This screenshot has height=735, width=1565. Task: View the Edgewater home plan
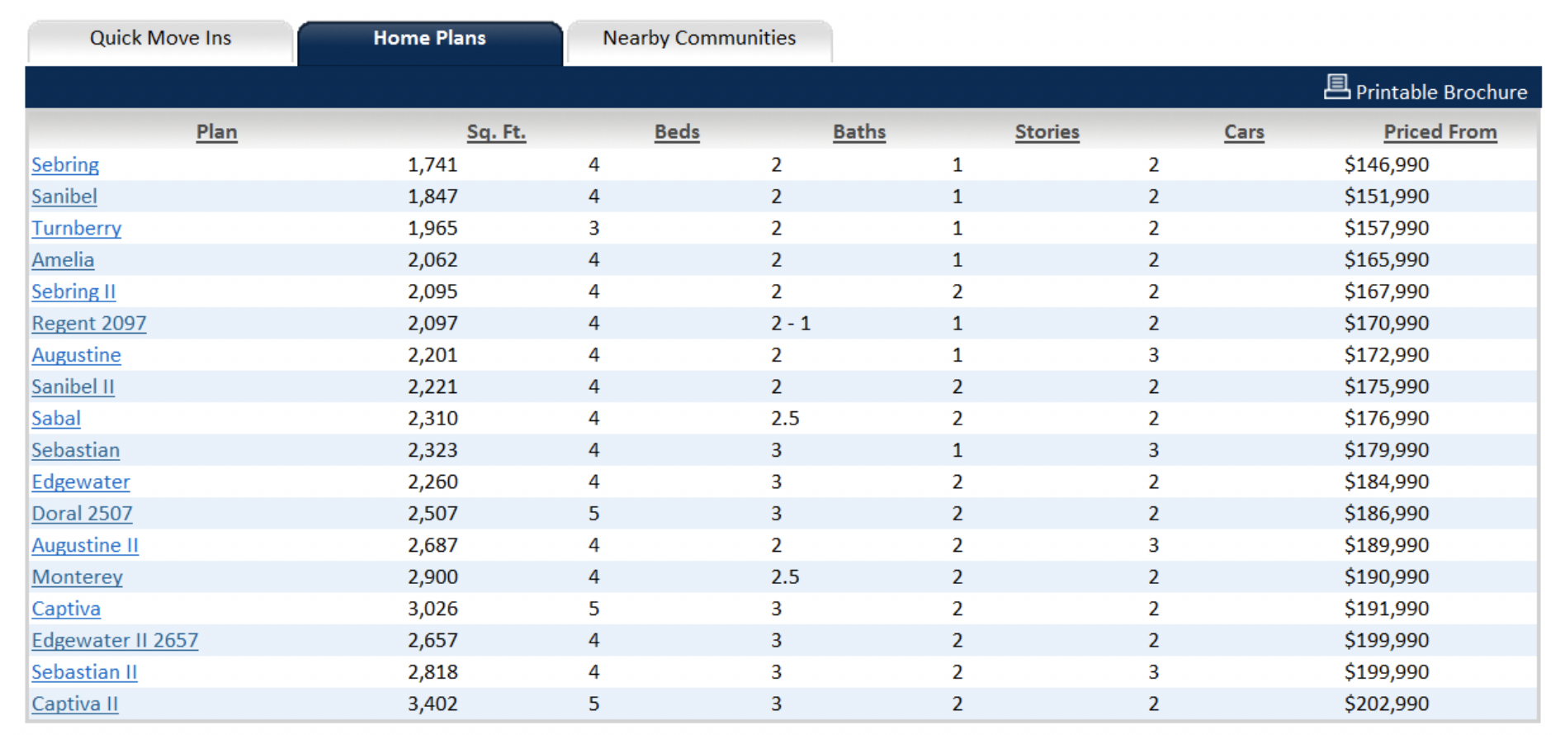81,482
